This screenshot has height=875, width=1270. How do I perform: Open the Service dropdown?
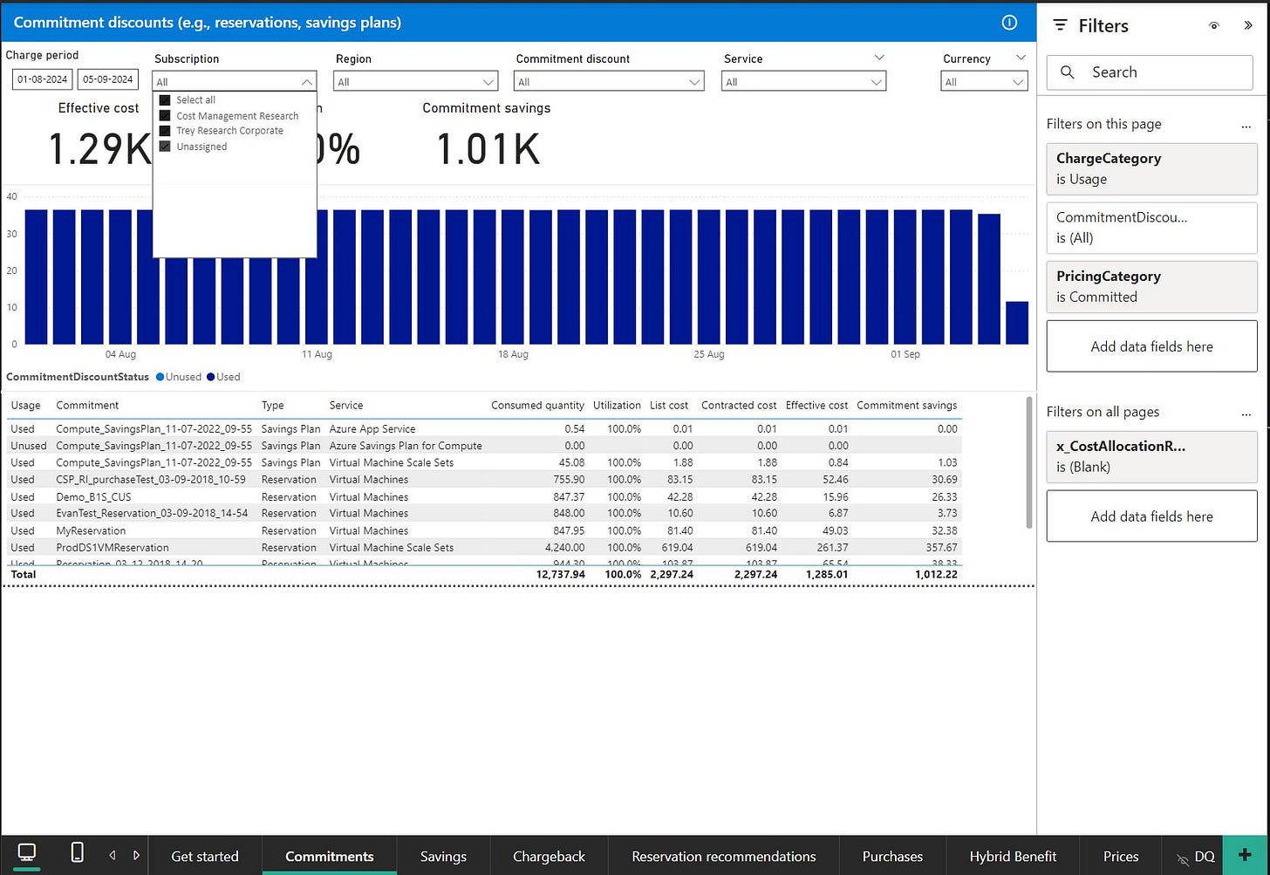point(803,82)
